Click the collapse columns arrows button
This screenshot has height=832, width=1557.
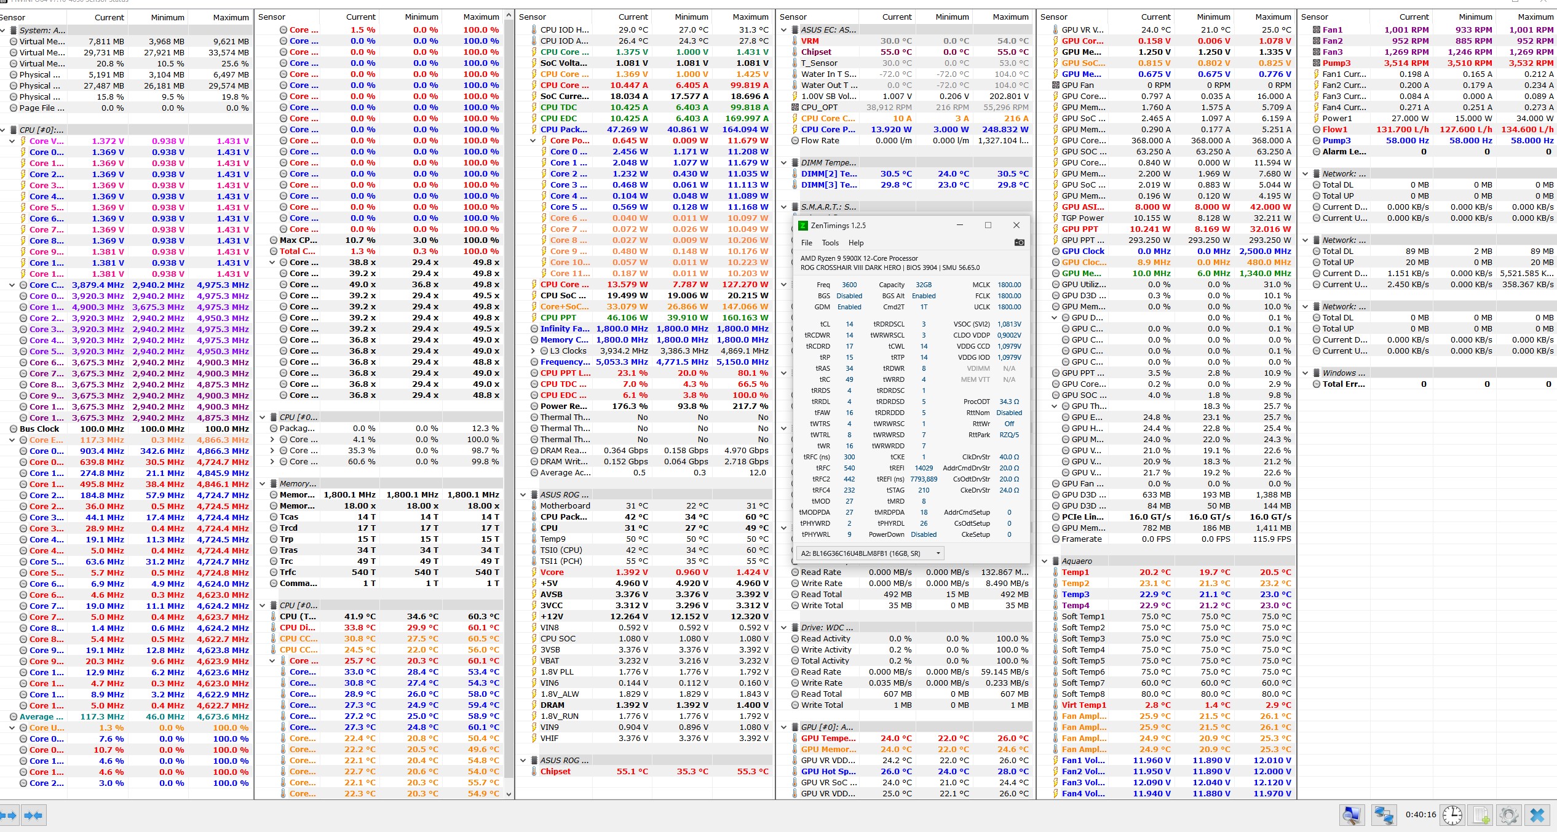33,815
